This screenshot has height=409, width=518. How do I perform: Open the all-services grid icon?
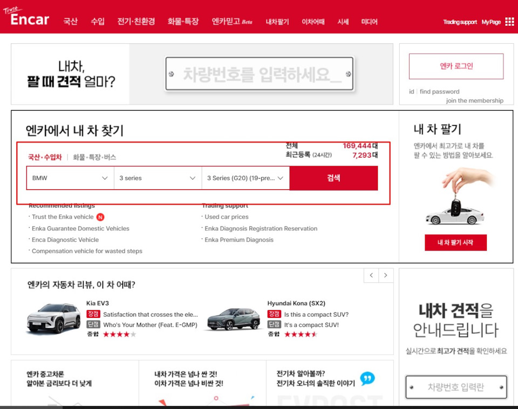coord(509,22)
